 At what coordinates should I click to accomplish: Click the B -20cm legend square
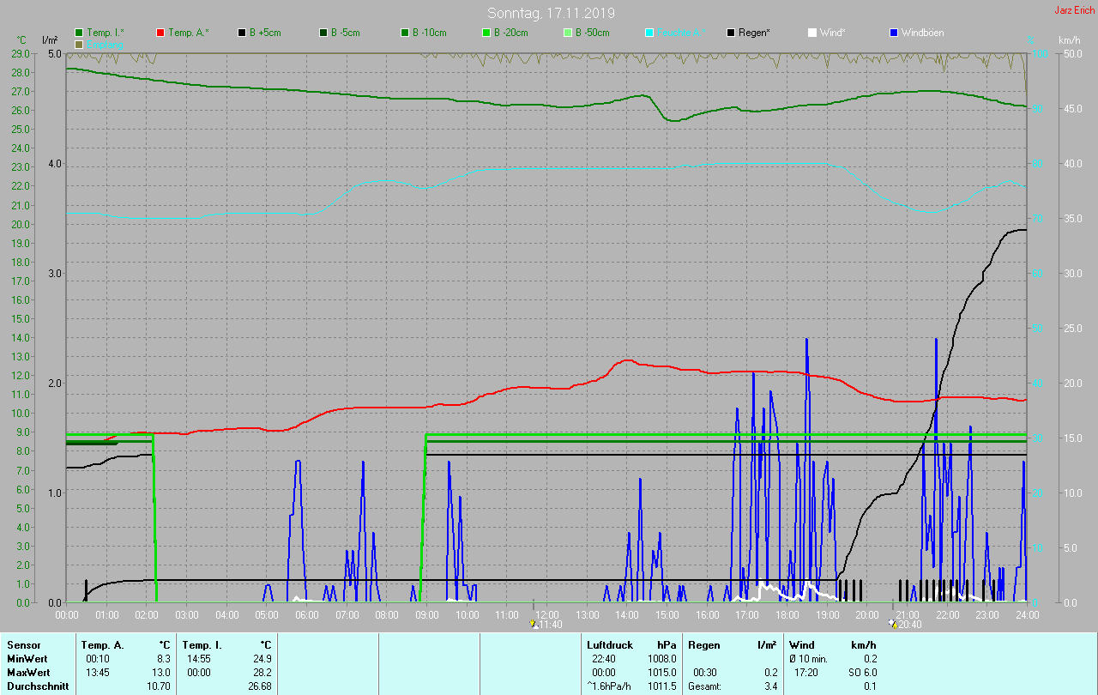pyautogui.click(x=486, y=33)
